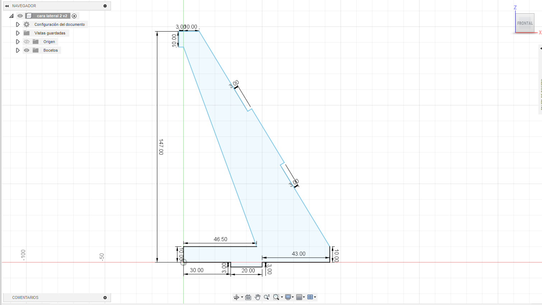Select the Bocetos label
Screen dimensions: 542x305
pos(51,50)
